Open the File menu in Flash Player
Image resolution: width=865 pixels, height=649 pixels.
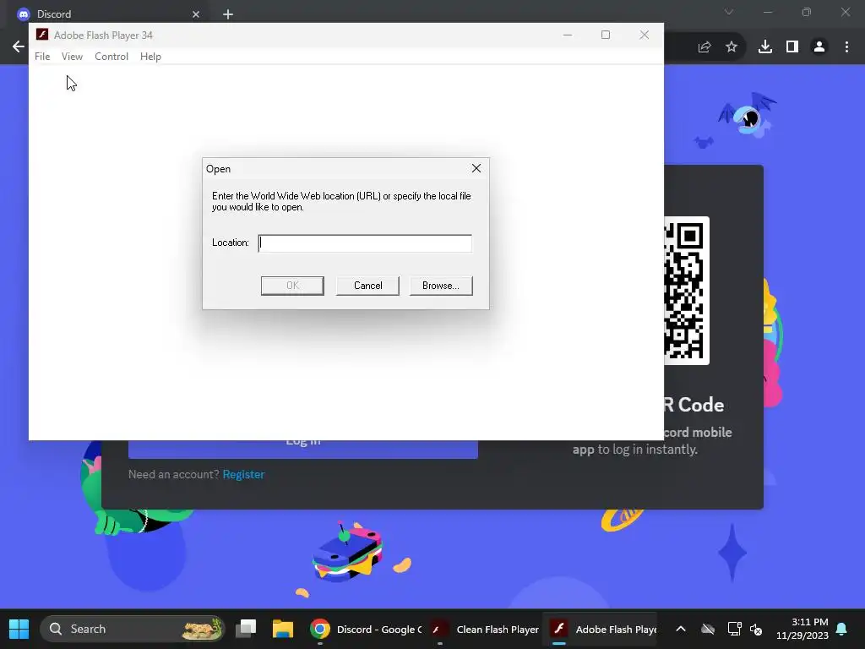click(x=42, y=57)
